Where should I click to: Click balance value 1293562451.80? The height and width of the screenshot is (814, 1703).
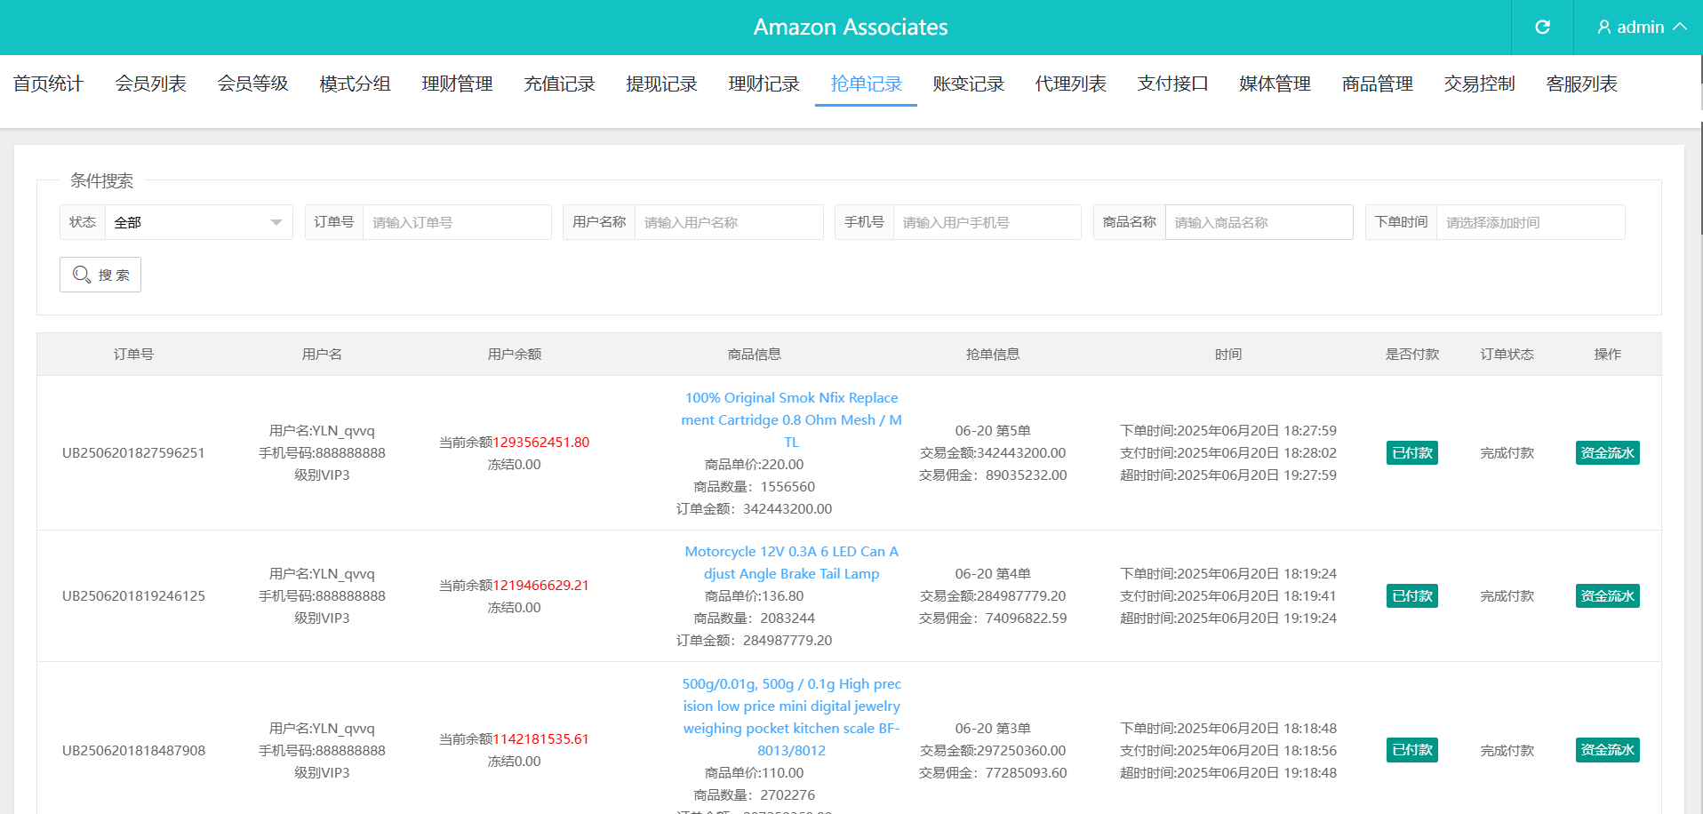(541, 442)
